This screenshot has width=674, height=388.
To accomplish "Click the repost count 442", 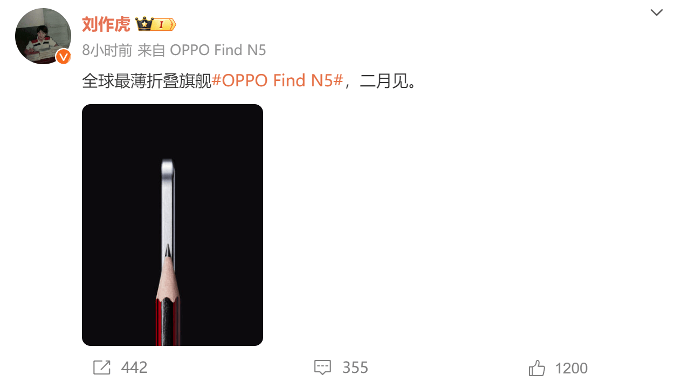I will pyautogui.click(x=134, y=367).
